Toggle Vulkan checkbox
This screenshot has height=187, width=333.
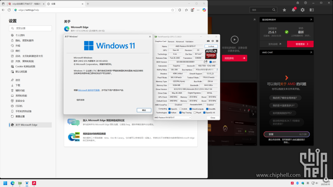point(170,113)
